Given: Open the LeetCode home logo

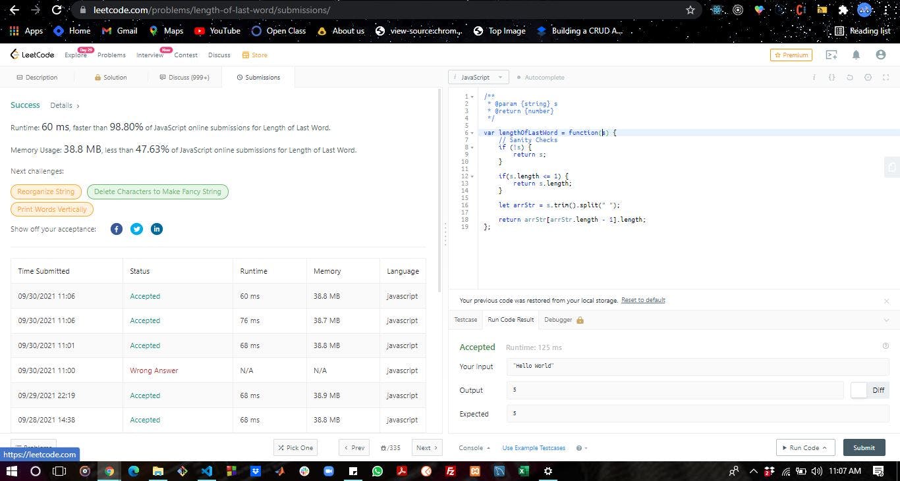Looking at the screenshot, I should (x=32, y=55).
